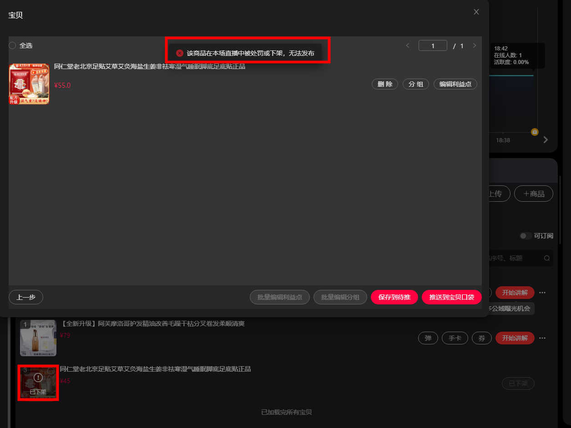This screenshot has width=571, height=428.
Task: Click 删除 for the 同仁堂 foot patch
Action: 385,84
